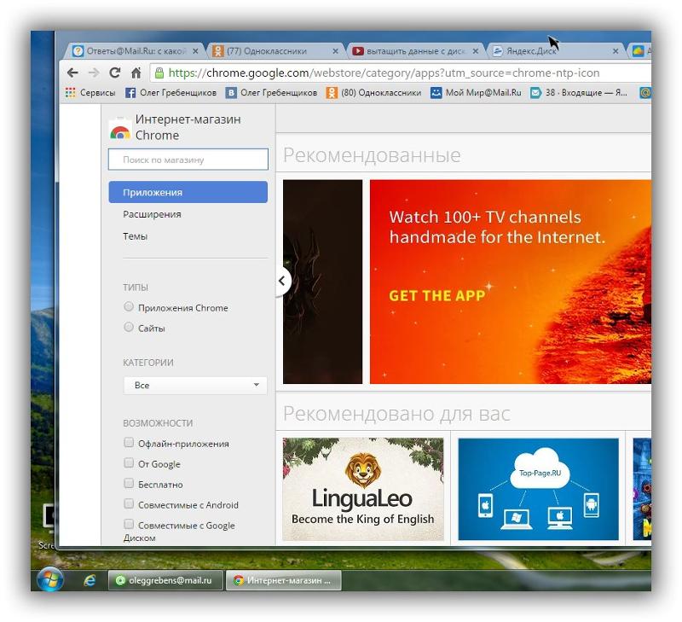Screen dimensions: 682x622
Task: Close the Яндекс.Диск tab
Action: pyautogui.click(x=616, y=51)
